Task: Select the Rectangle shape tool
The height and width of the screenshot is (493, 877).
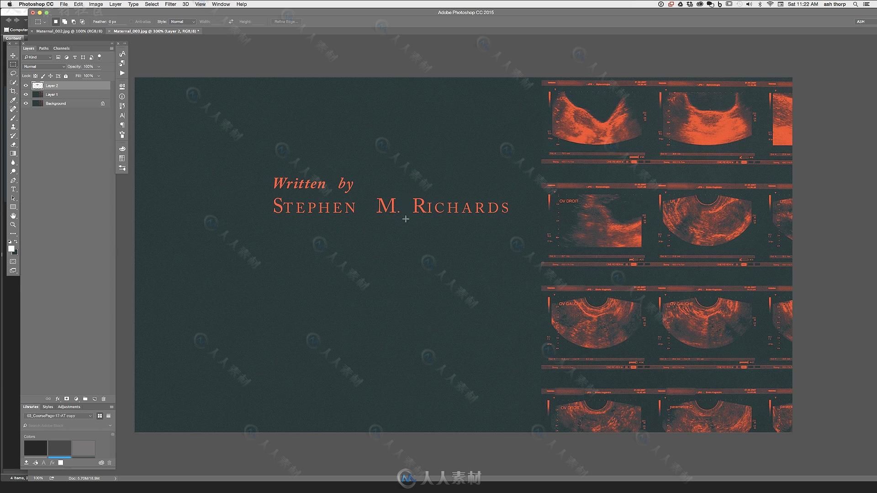Action: pyautogui.click(x=13, y=207)
